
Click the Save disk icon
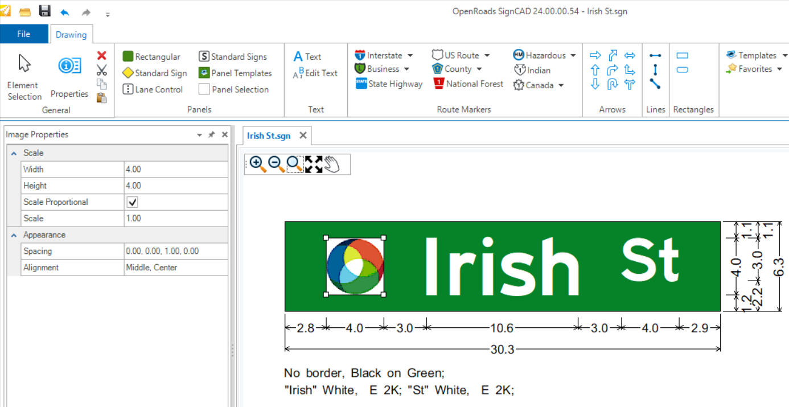pyautogui.click(x=44, y=11)
